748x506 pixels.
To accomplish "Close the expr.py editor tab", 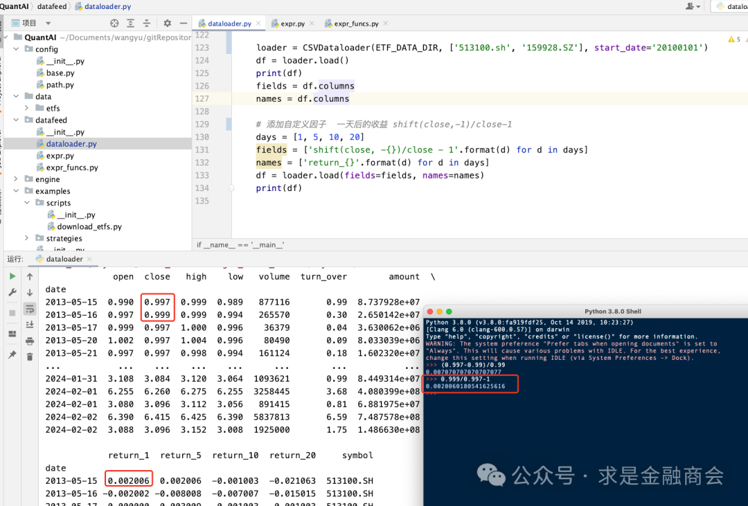I will tap(312, 23).
